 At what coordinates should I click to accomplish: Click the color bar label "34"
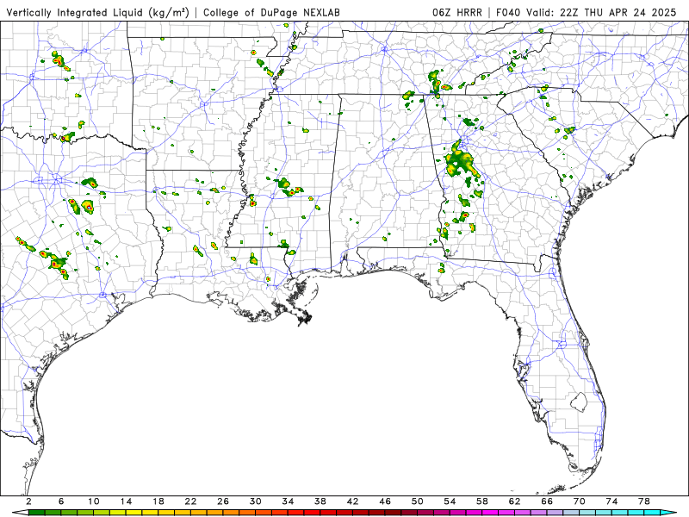(x=288, y=501)
